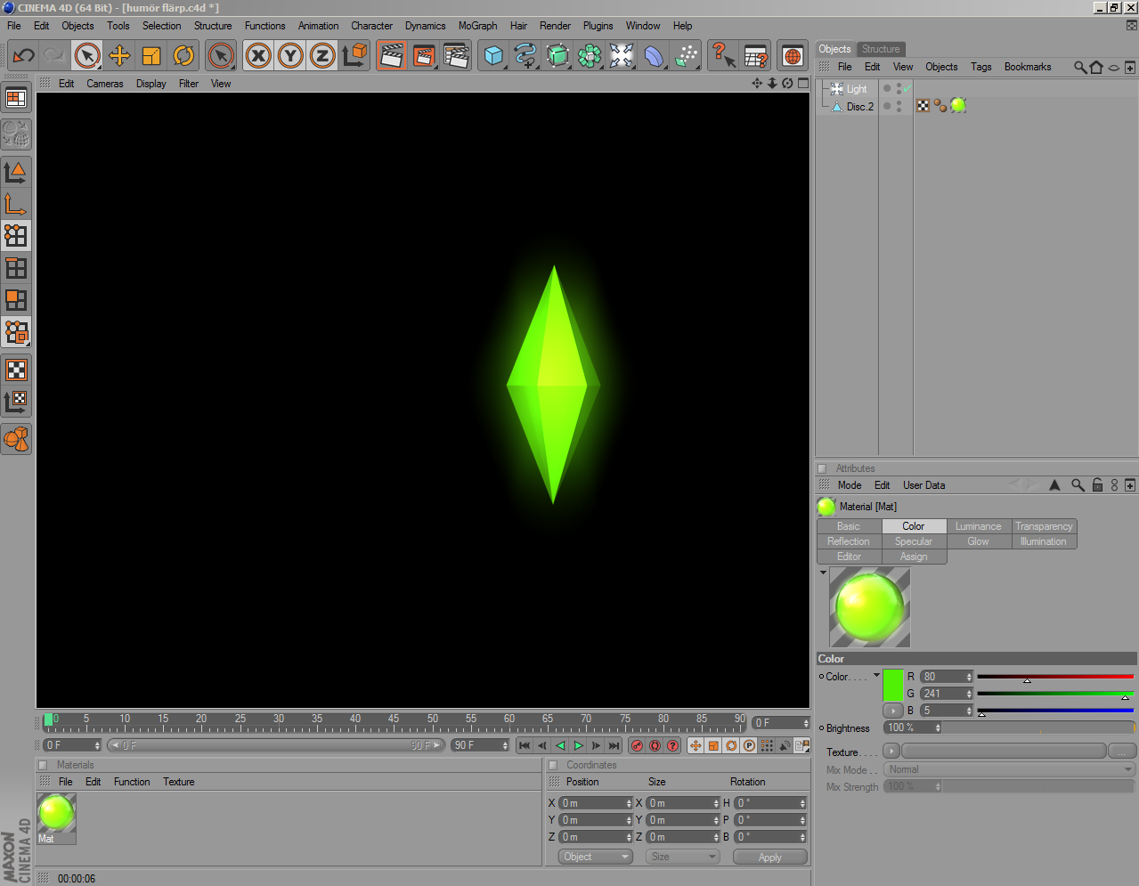Open the File menu
This screenshot has height=886, width=1139.
[14, 26]
